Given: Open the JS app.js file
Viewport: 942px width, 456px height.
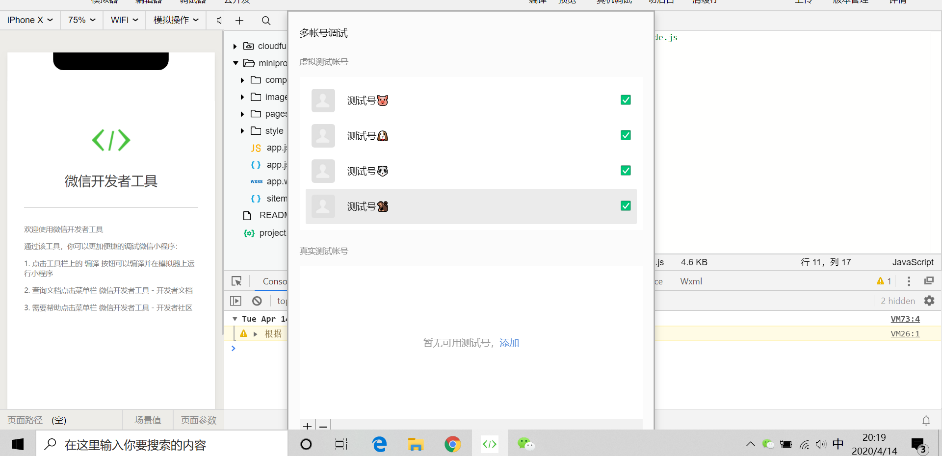Looking at the screenshot, I should (x=269, y=148).
